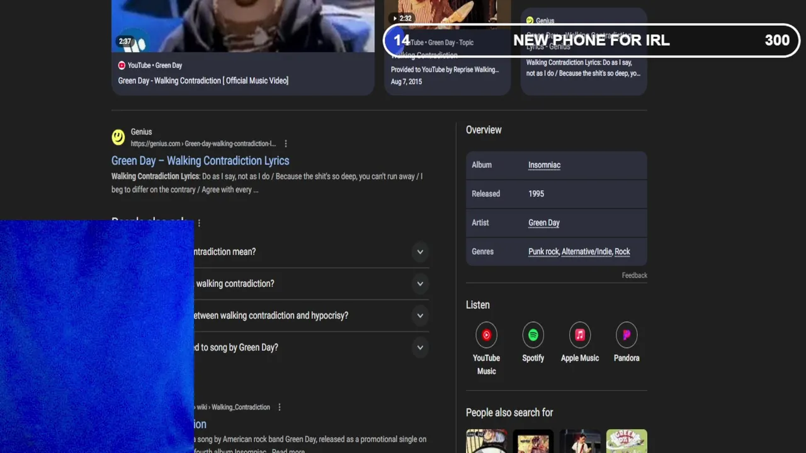Click YouTube icon under Official Music Video

point(122,65)
